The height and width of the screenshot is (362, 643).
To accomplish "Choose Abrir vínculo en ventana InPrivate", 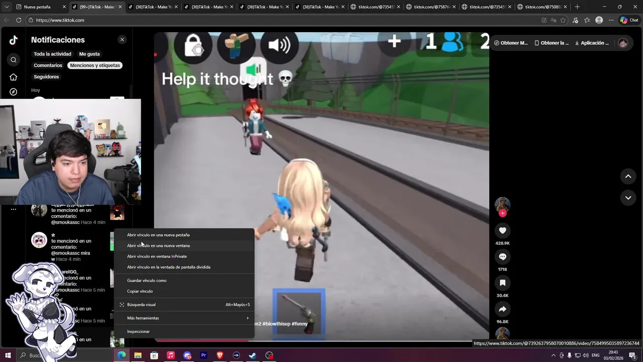I will [x=184, y=256].
